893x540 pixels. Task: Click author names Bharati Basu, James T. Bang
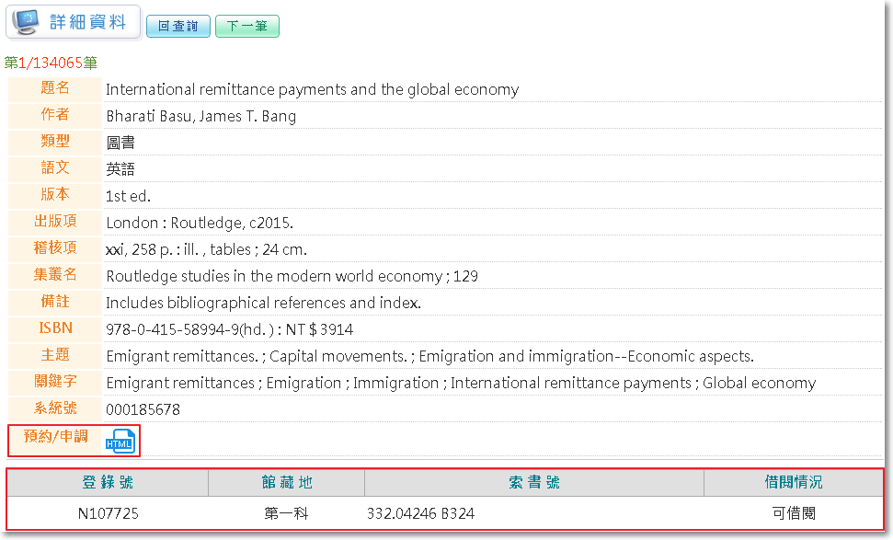[200, 116]
